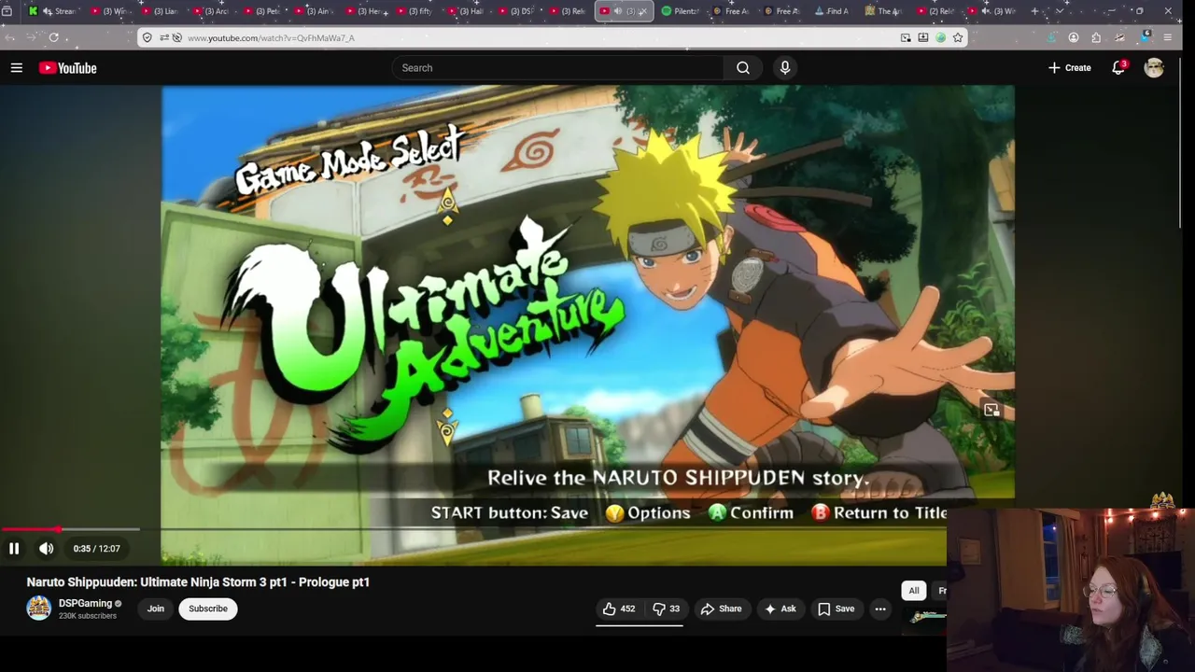The image size is (1195, 672).
Task: Open the YouTube hamburger guide menu
Action: (16, 67)
